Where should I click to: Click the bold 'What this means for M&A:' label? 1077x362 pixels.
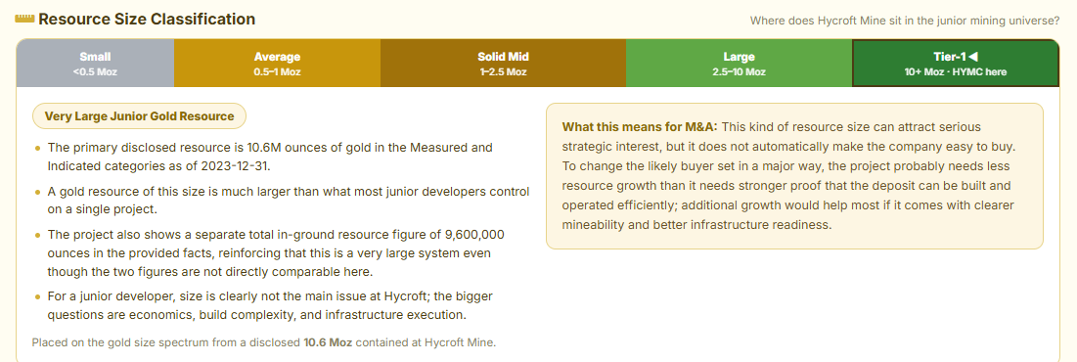pos(640,127)
